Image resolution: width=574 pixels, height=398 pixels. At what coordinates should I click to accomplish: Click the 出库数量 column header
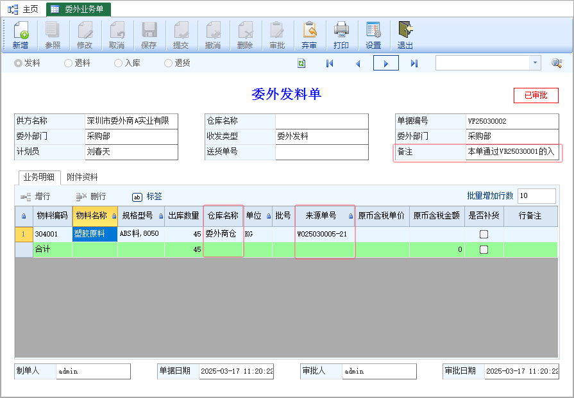(183, 216)
